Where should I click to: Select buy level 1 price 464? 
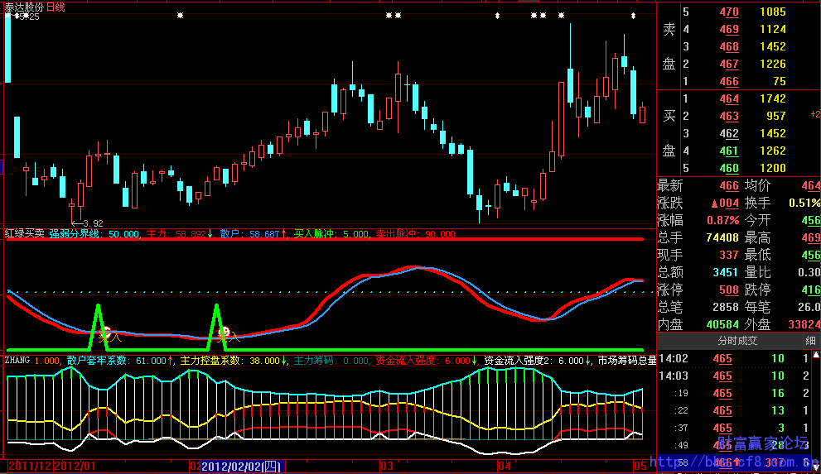click(729, 98)
